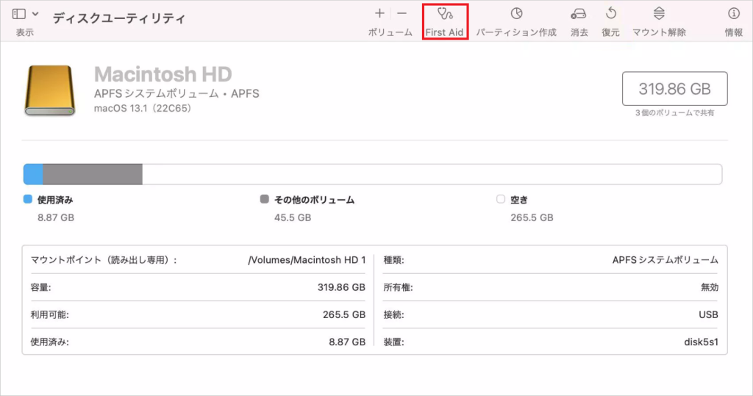Click the 装置 disk5s1 value
753x396 pixels.
pos(701,342)
